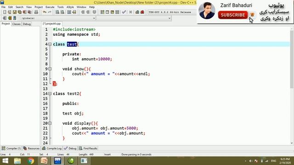Open the Find tool in toolbar
The width and height of the screenshot is (294, 165).
[x=57, y=12]
